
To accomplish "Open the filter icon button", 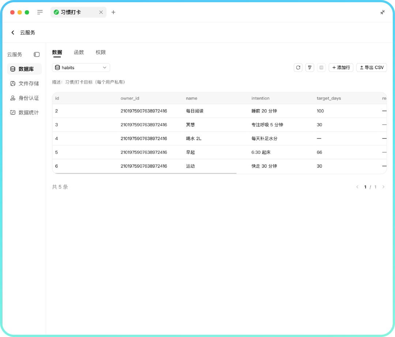I will [310, 68].
